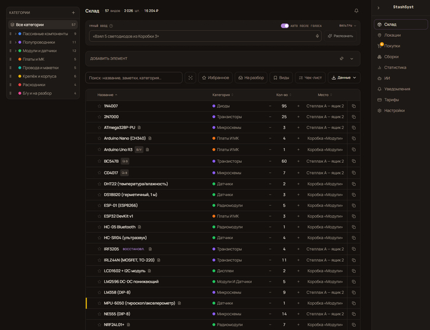Open the note icon of HC-05 Bluetooth
Screen dimensions: 430x330
point(139,227)
